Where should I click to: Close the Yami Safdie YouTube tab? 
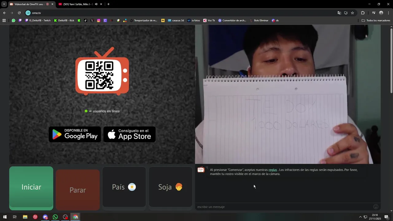(101, 4)
